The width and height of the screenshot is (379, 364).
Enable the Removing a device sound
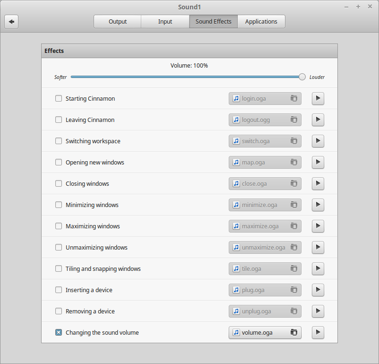point(59,311)
